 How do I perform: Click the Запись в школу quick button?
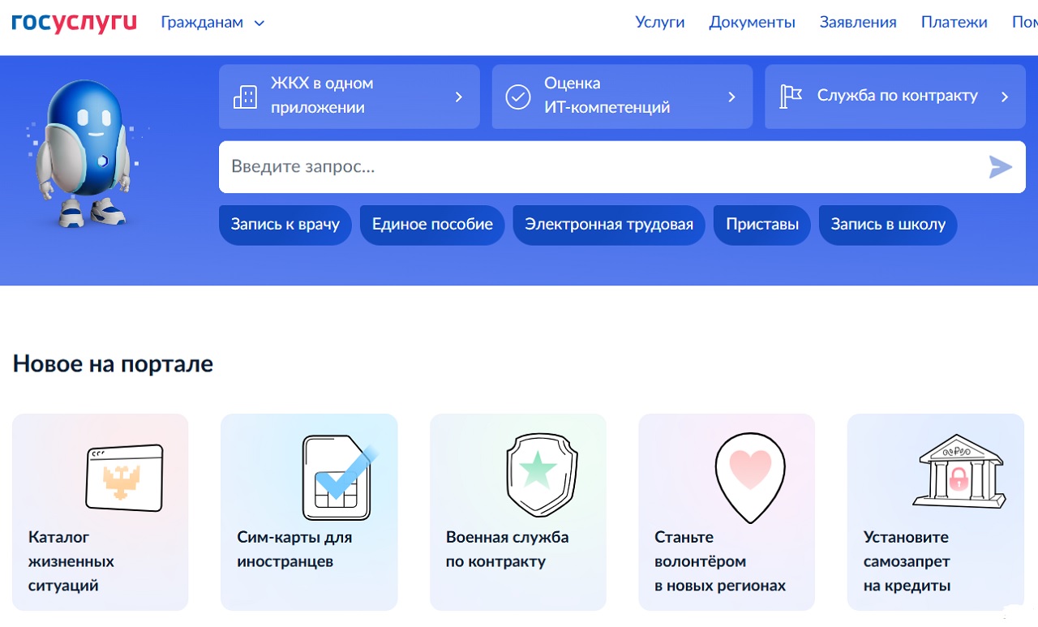(x=888, y=225)
